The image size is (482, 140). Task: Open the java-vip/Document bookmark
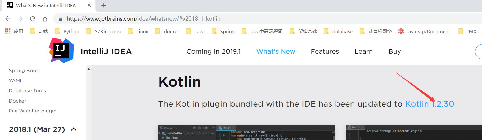[424, 31]
